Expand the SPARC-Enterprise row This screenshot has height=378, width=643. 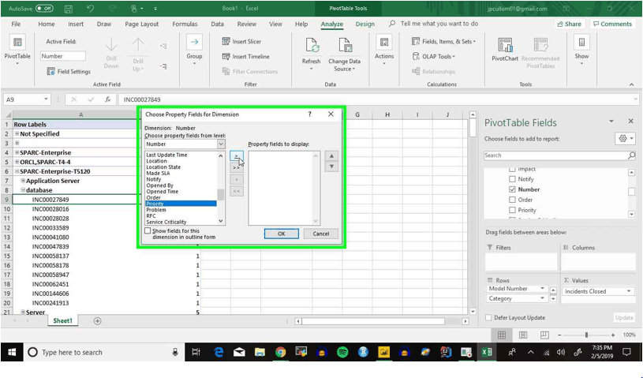pyautogui.click(x=17, y=152)
